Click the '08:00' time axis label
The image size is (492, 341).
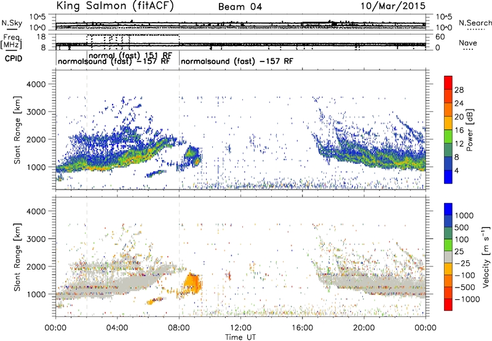[x=179, y=328]
